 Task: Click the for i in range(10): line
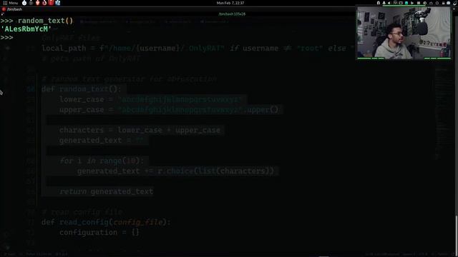click(102, 161)
